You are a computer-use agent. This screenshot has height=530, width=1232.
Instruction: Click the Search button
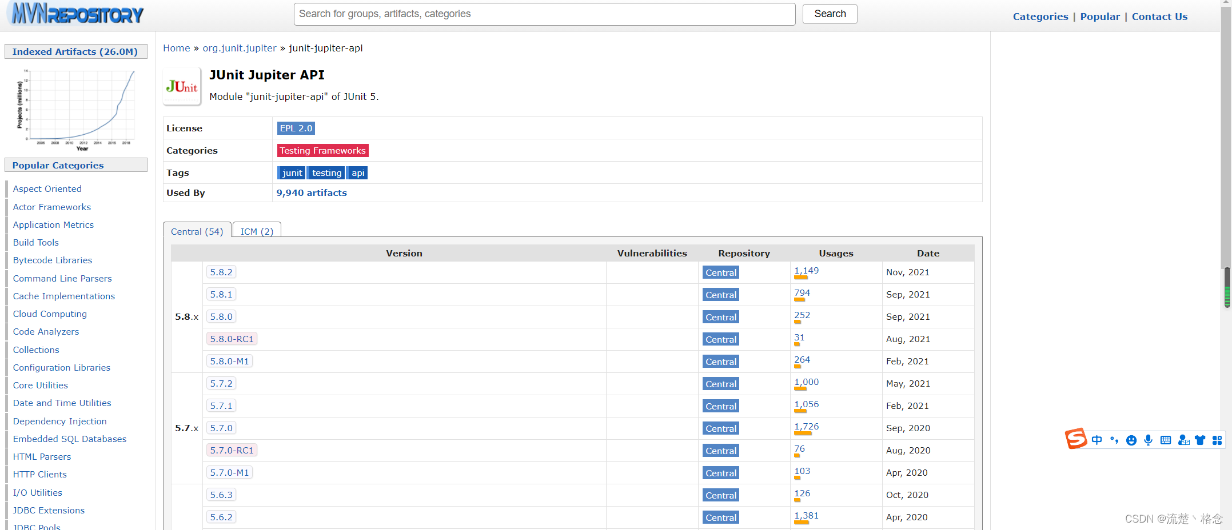[830, 14]
